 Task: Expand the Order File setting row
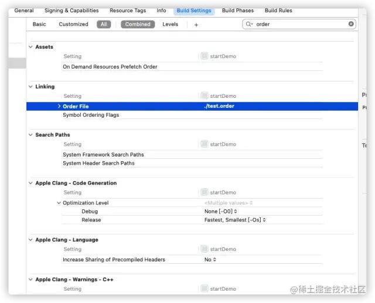(x=59, y=106)
